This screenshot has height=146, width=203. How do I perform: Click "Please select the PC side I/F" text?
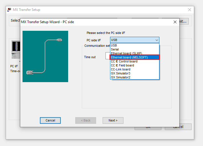[x=106, y=33]
